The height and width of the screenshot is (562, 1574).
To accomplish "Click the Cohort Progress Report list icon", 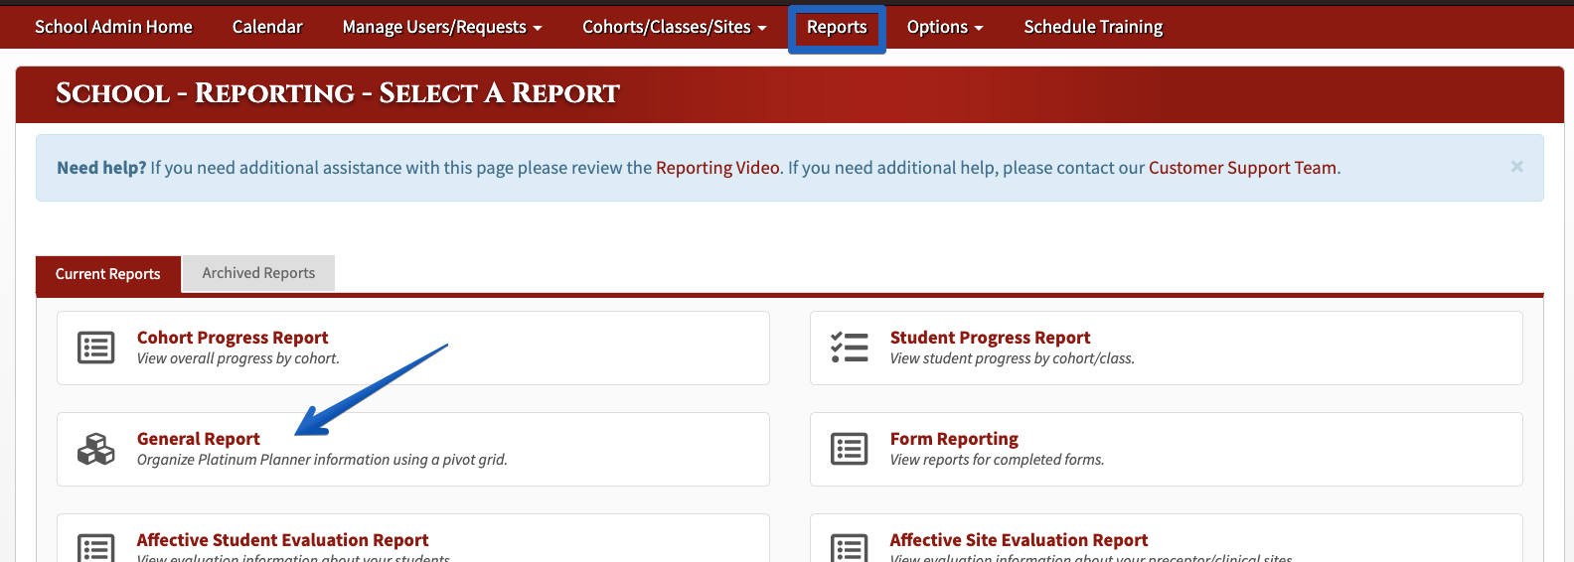I will (96, 348).
